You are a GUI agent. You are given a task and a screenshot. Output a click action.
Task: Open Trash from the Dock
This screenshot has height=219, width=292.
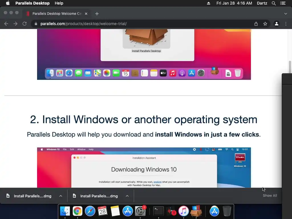pyautogui.click(x=227, y=211)
